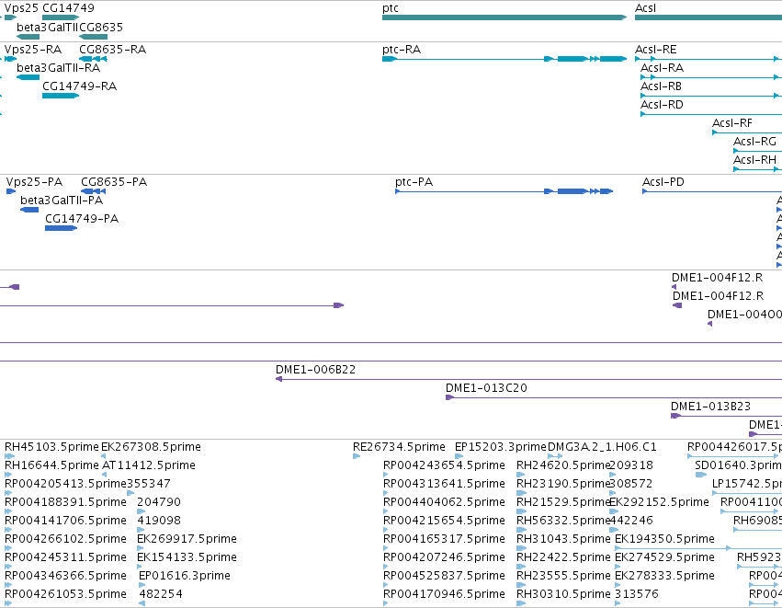Select the AT11412.5prime EST label
Image resolution: width=782 pixels, height=608 pixels.
pyautogui.click(x=149, y=465)
